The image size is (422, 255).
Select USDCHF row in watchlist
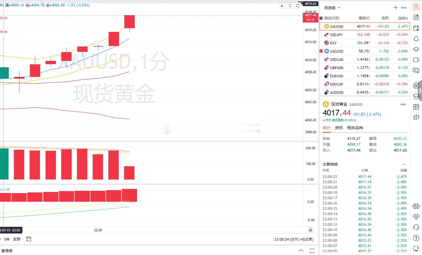tap(364, 84)
